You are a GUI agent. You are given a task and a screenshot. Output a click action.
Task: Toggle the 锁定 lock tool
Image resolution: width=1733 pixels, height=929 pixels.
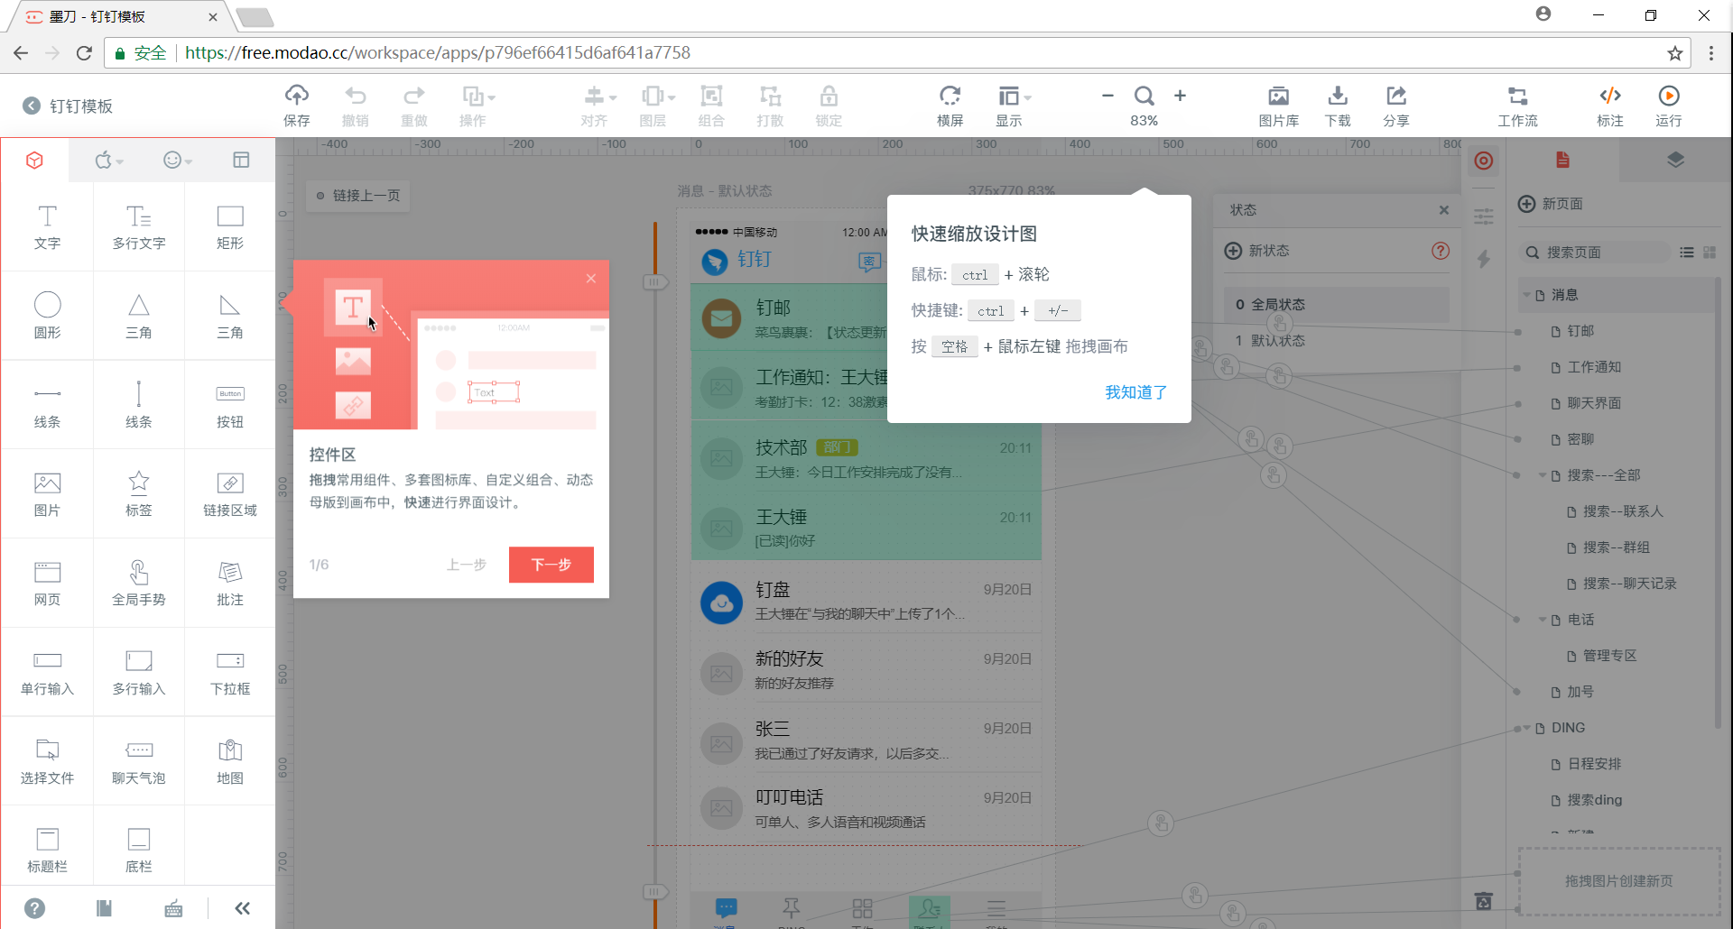828,106
